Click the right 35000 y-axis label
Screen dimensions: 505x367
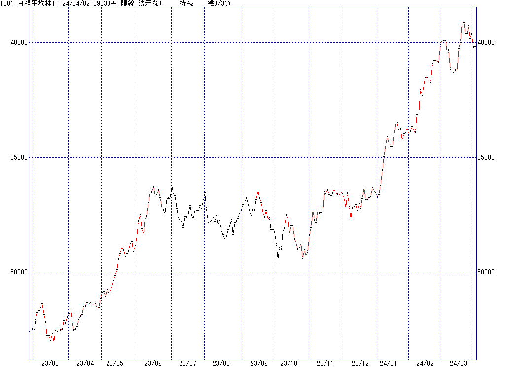point(487,158)
